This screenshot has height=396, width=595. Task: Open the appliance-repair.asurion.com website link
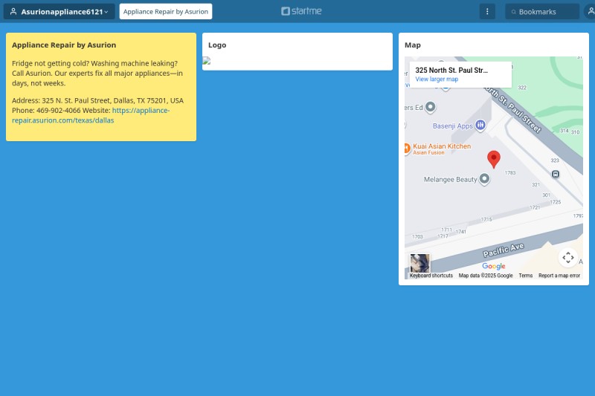(91, 115)
